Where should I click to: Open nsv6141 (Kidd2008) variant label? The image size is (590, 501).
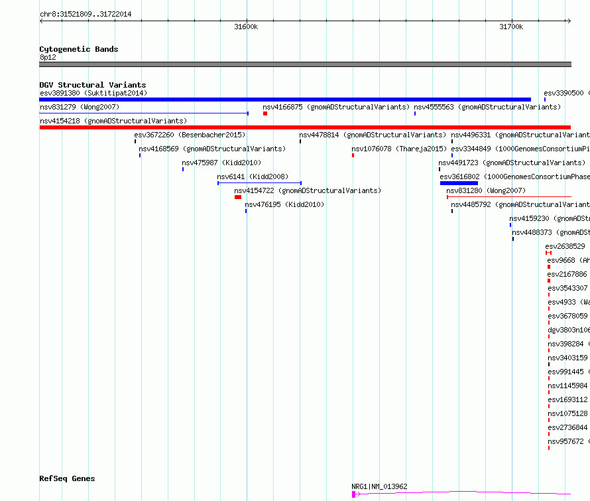tap(253, 177)
